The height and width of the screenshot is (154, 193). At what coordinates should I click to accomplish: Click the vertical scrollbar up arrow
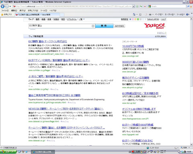(x=191, y=19)
